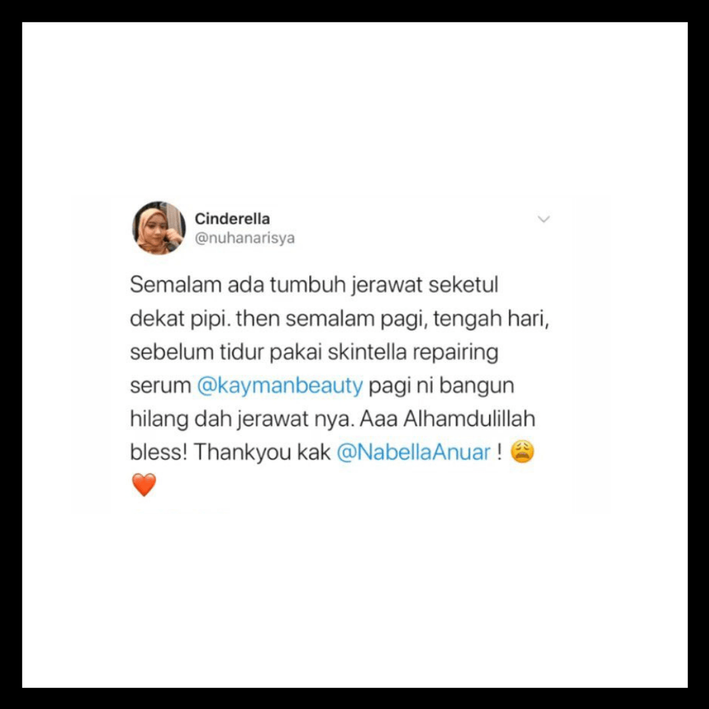Click the display name Cinderella
The image size is (709, 709).
[232, 219]
